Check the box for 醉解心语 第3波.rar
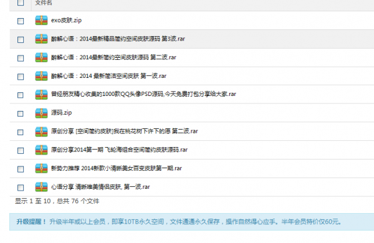This screenshot has height=243, width=374. pyautogui.click(x=21, y=40)
